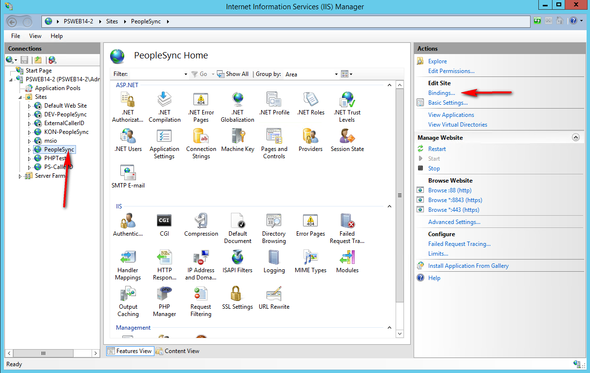Image resolution: width=590 pixels, height=373 pixels.
Task: Collapse the Manage Website actions section
Action: [576, 138]
